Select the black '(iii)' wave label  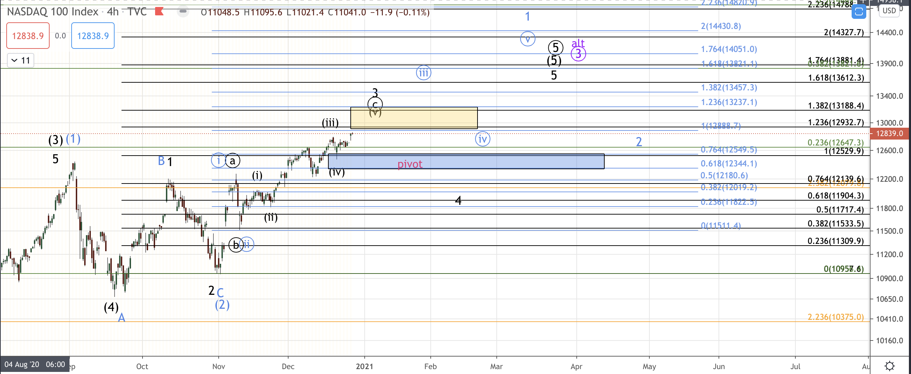click(330, 123)
